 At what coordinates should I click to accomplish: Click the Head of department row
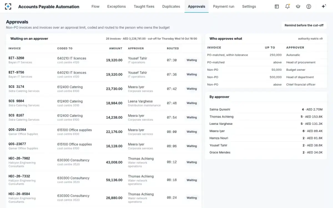[266, 77]
